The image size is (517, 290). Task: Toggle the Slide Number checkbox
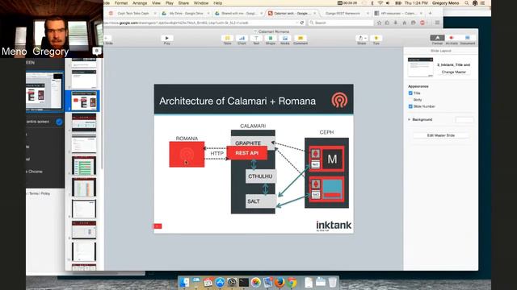410,106
